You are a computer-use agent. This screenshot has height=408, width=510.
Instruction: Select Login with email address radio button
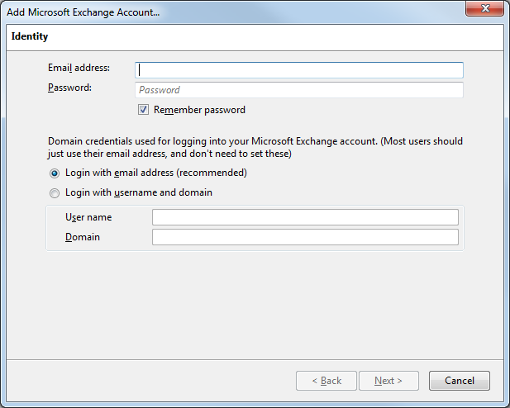pyautogui.click(x=55, y=173)
